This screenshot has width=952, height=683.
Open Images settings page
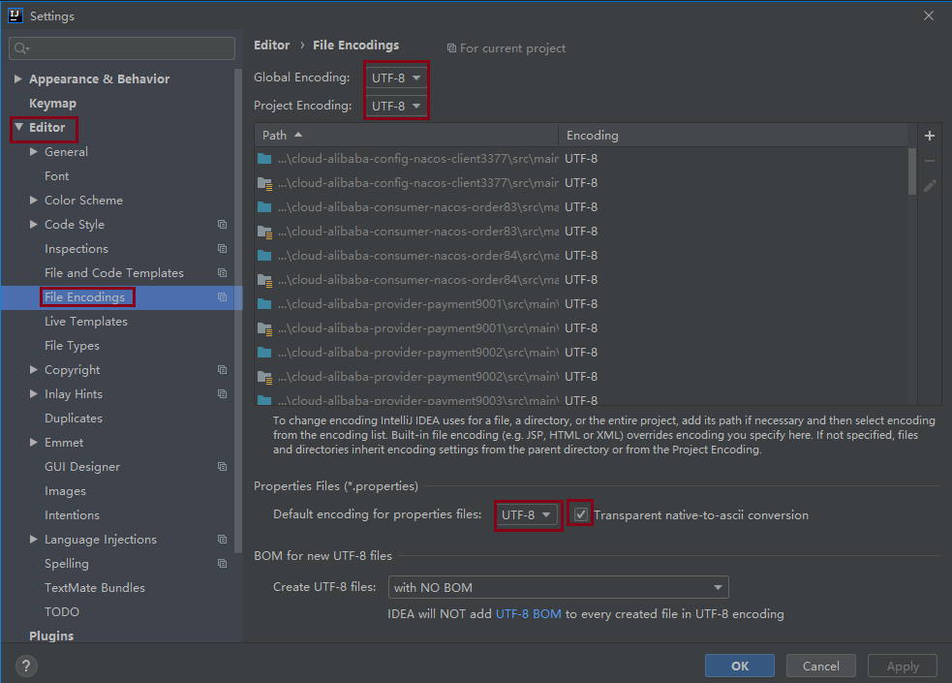click(x=65, y=491)
